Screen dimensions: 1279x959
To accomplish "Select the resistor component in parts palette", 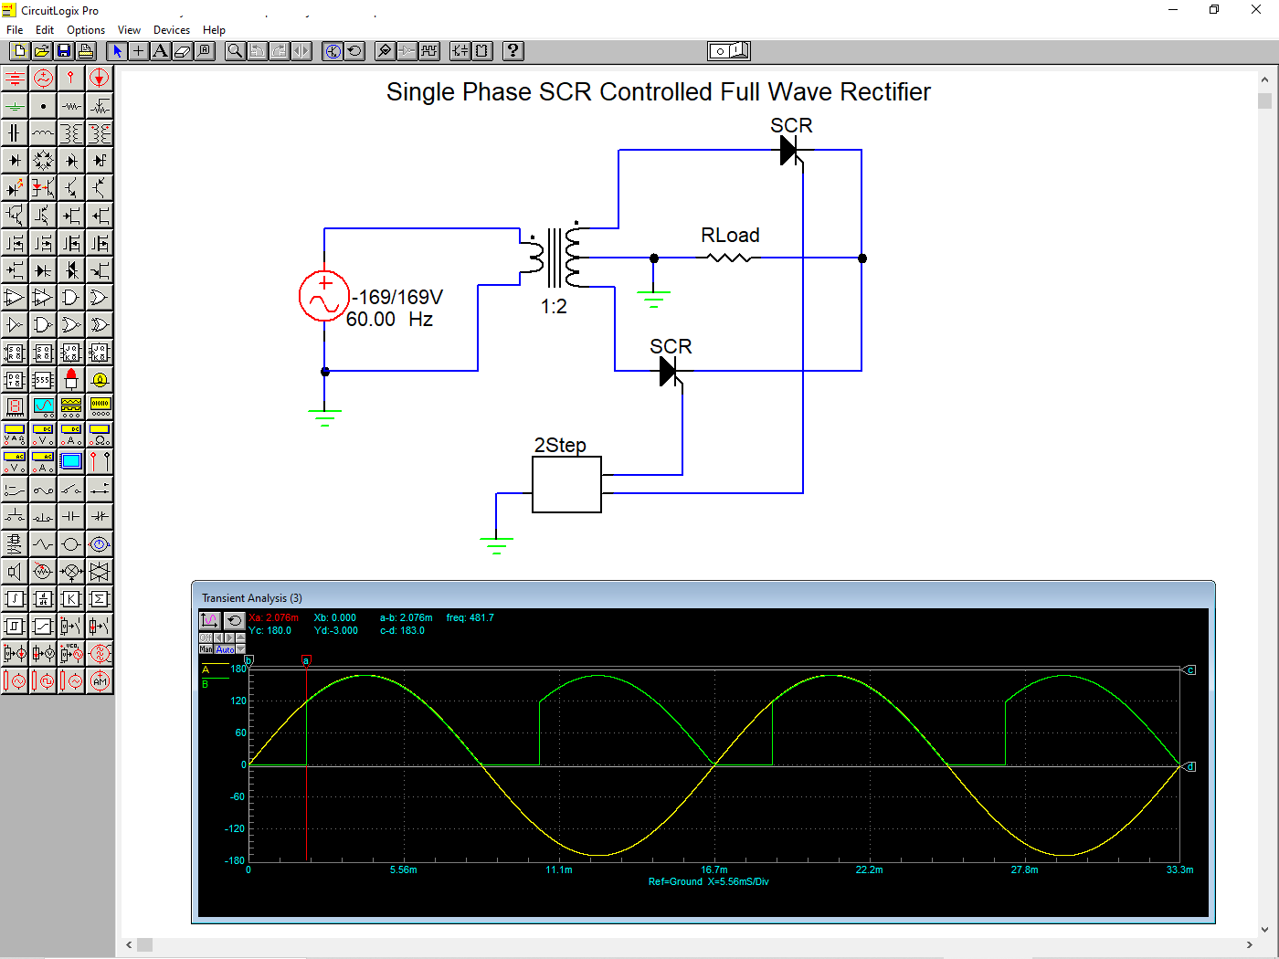I will tap(71, 106).
